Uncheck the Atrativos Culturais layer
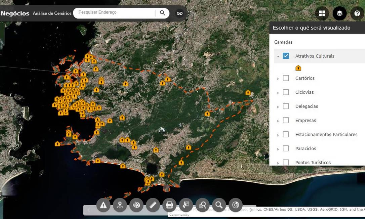This screenshot has height=219, width=365. coord(286,56)
